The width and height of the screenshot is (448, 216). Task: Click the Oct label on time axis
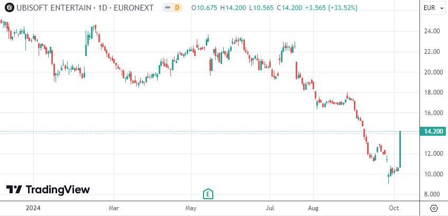[394, 208]
